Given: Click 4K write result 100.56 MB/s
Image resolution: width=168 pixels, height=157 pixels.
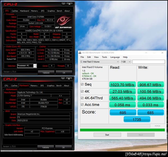Looking at the screenshot, I should pyautogui.click(x=150, y=92).
